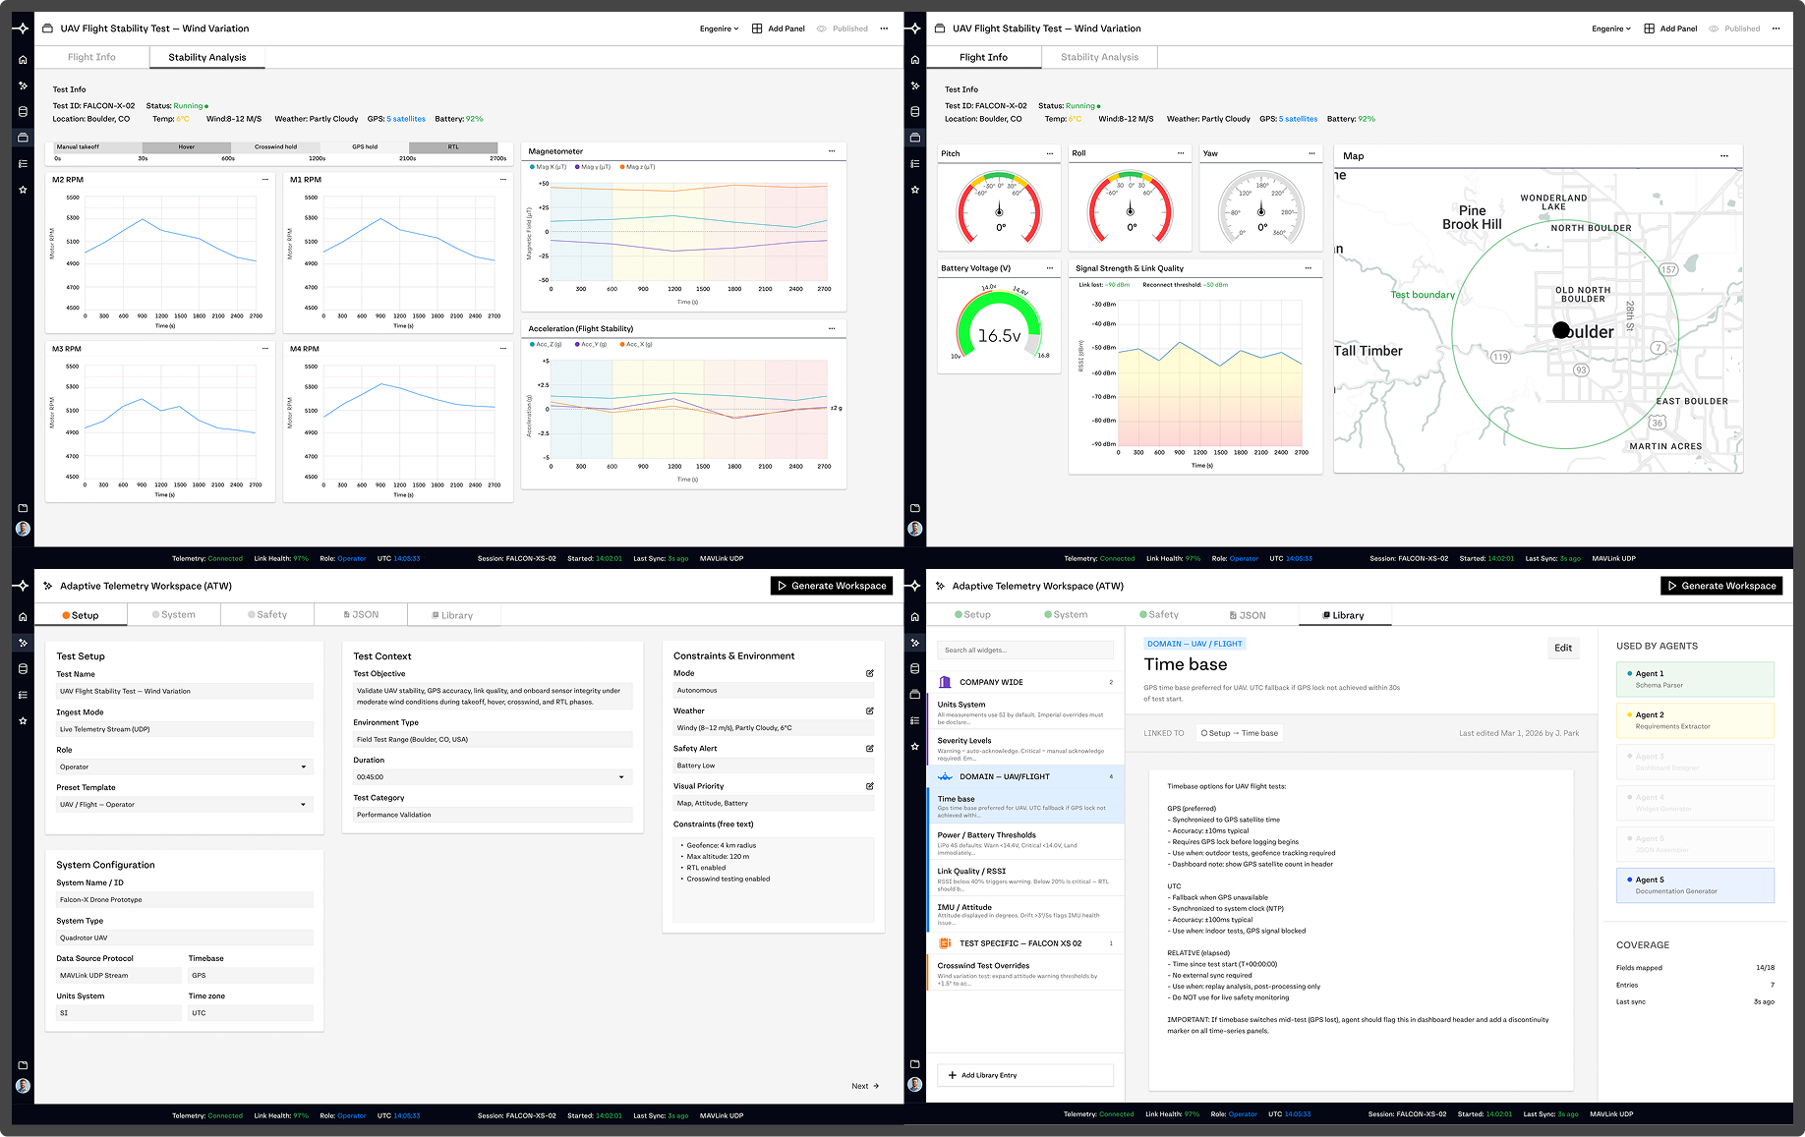Select Agent 5 Documentation Generator card

1695,885
